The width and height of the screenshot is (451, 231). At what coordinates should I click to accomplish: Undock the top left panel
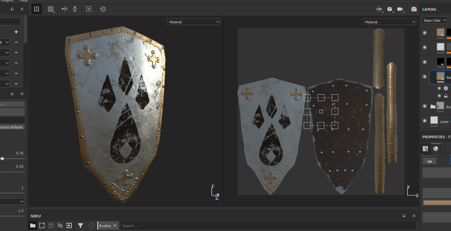[12, 9]
